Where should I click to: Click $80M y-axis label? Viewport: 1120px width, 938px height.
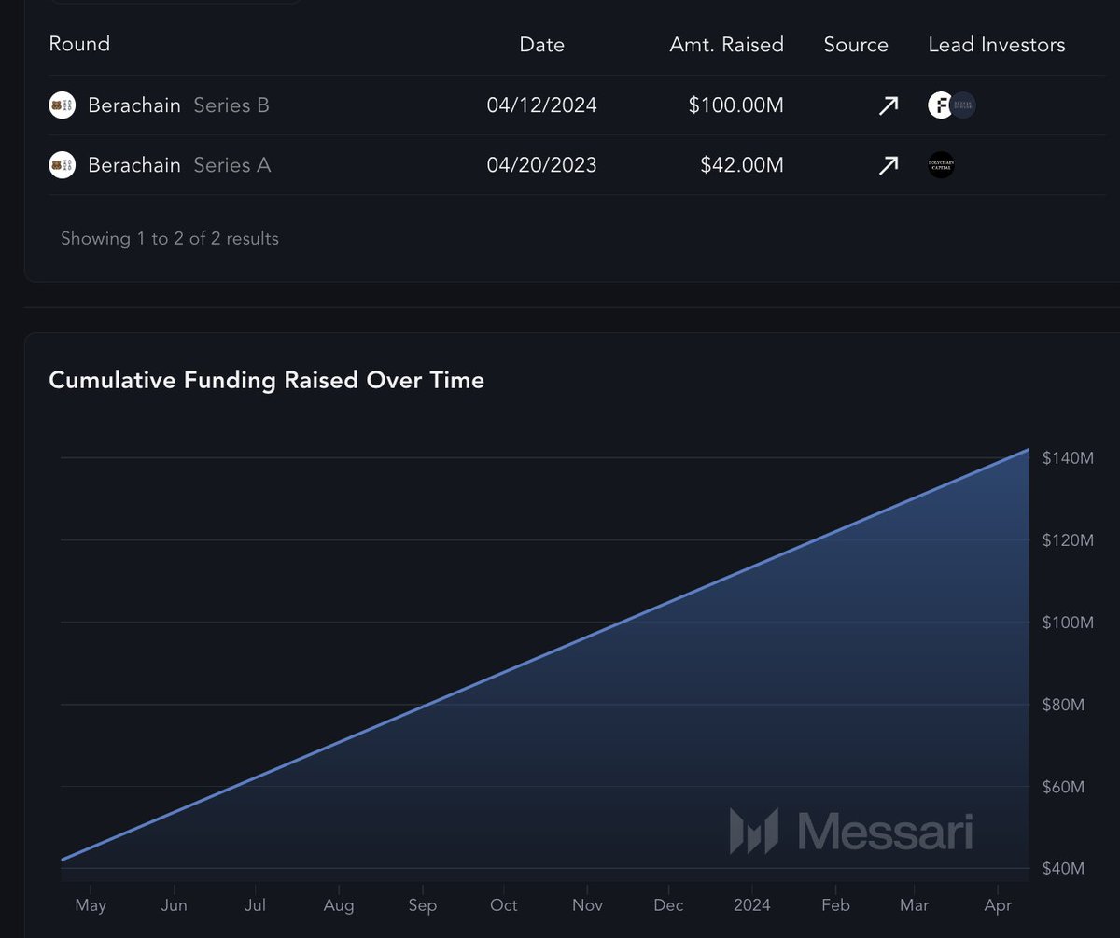[1063, 705]
